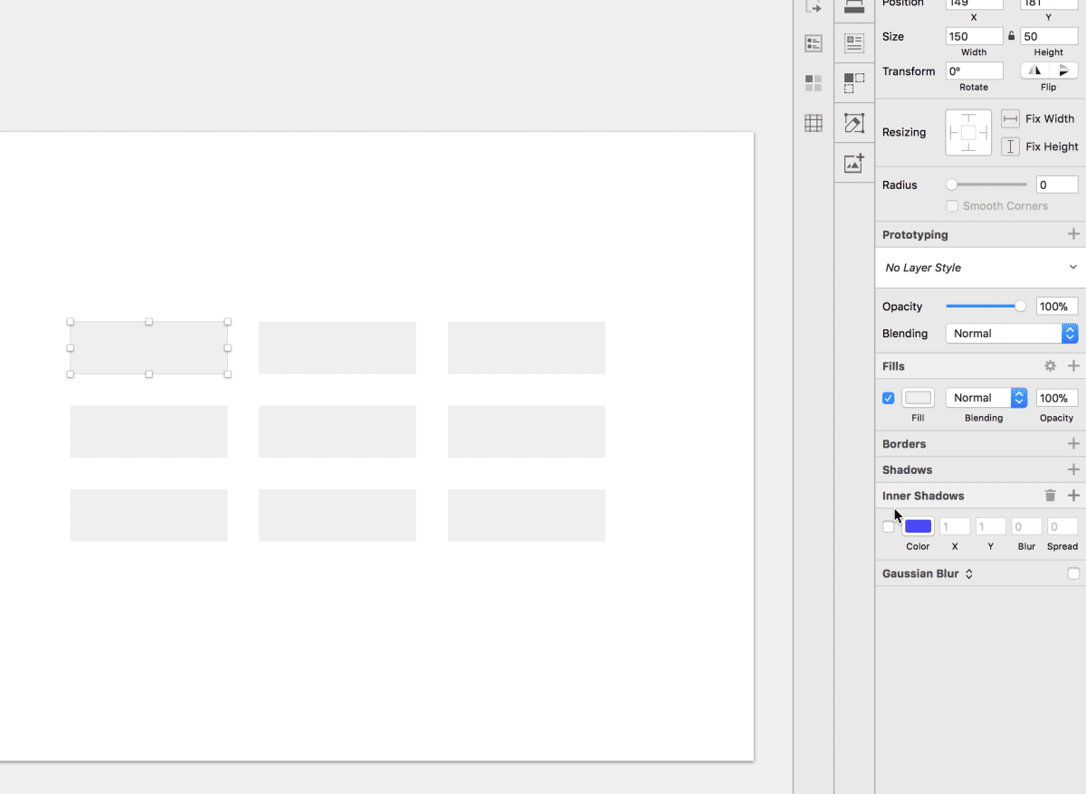Add a prototyping link with the plus icon
This screenshot has width=1086, height=794.
1073,234
